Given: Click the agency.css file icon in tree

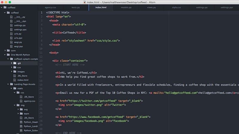Looking at the screenshot, I should (x=21, y=101).
